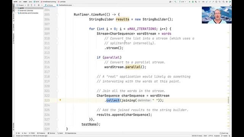The width and height of the screenshot is (244, 137).
Task: Run with coverage icon in toolbar
Action: 196,2
